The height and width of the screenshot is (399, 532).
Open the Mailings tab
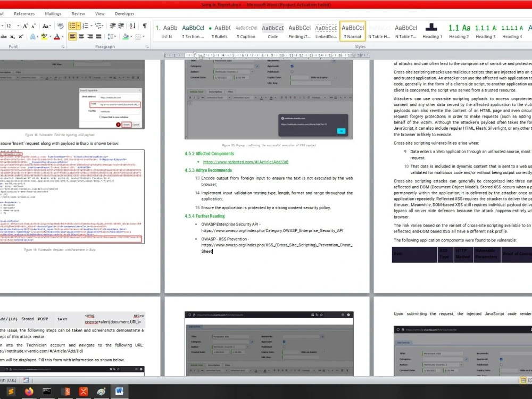pyautogui.click(x=53, y=14)
